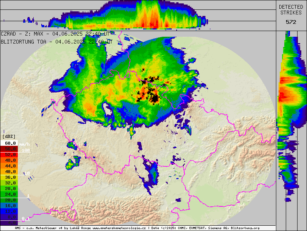The width and height of the screenshot is (307, 231).
Task: Click the CZRAD - Z: MAX timestamp line
Action: click(x=55, y=34)
